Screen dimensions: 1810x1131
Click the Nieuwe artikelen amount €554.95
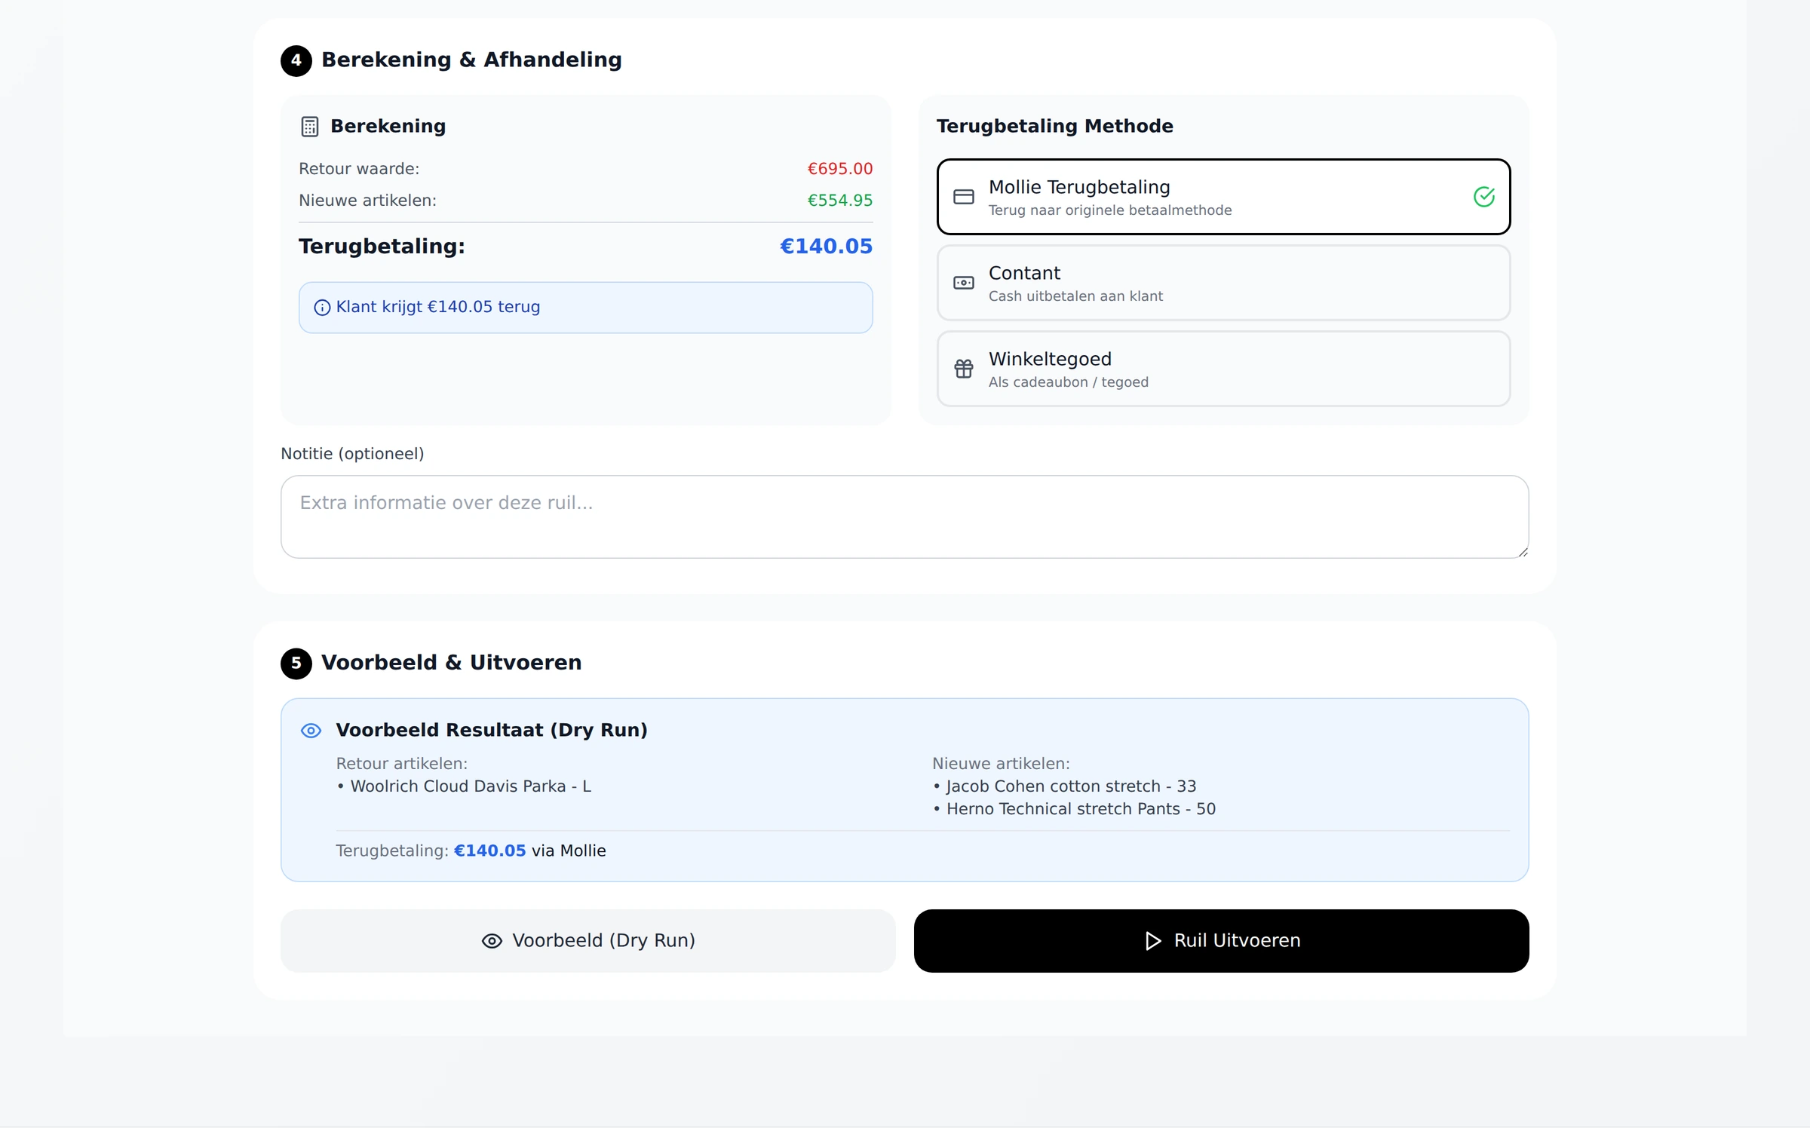click(x=839, y=201)
